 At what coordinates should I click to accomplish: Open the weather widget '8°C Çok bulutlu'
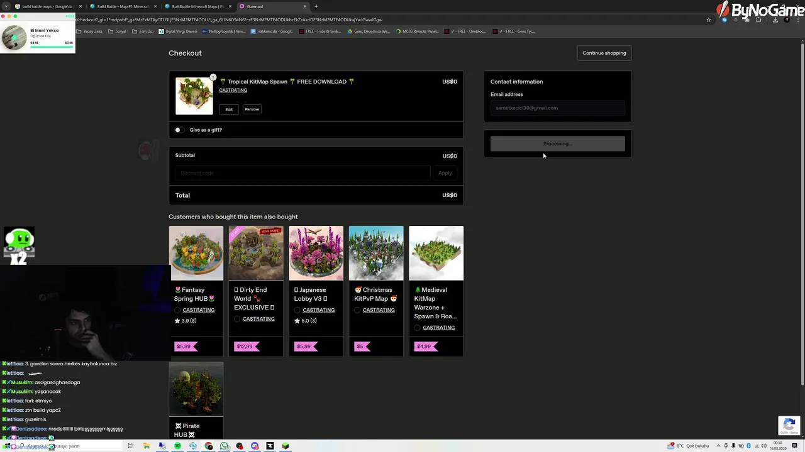tap(689, 446)
